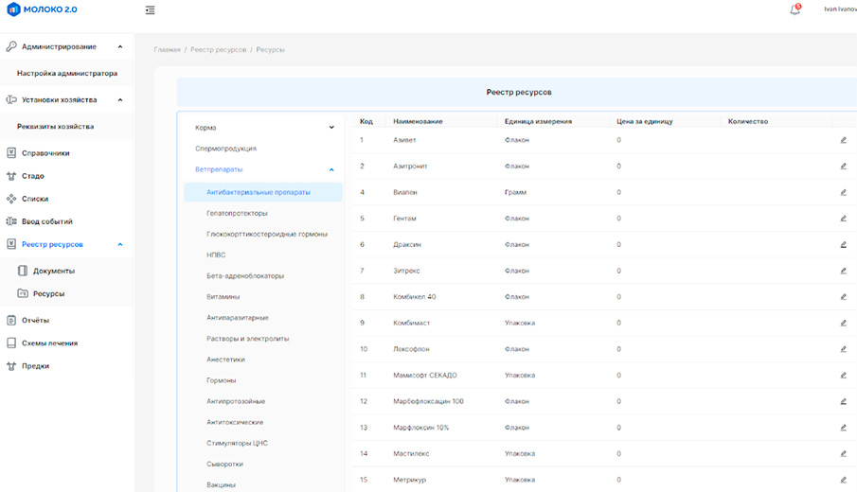The image size is (857, 492).
Task: Click the Схемы лечения icon
Action: 11,343
